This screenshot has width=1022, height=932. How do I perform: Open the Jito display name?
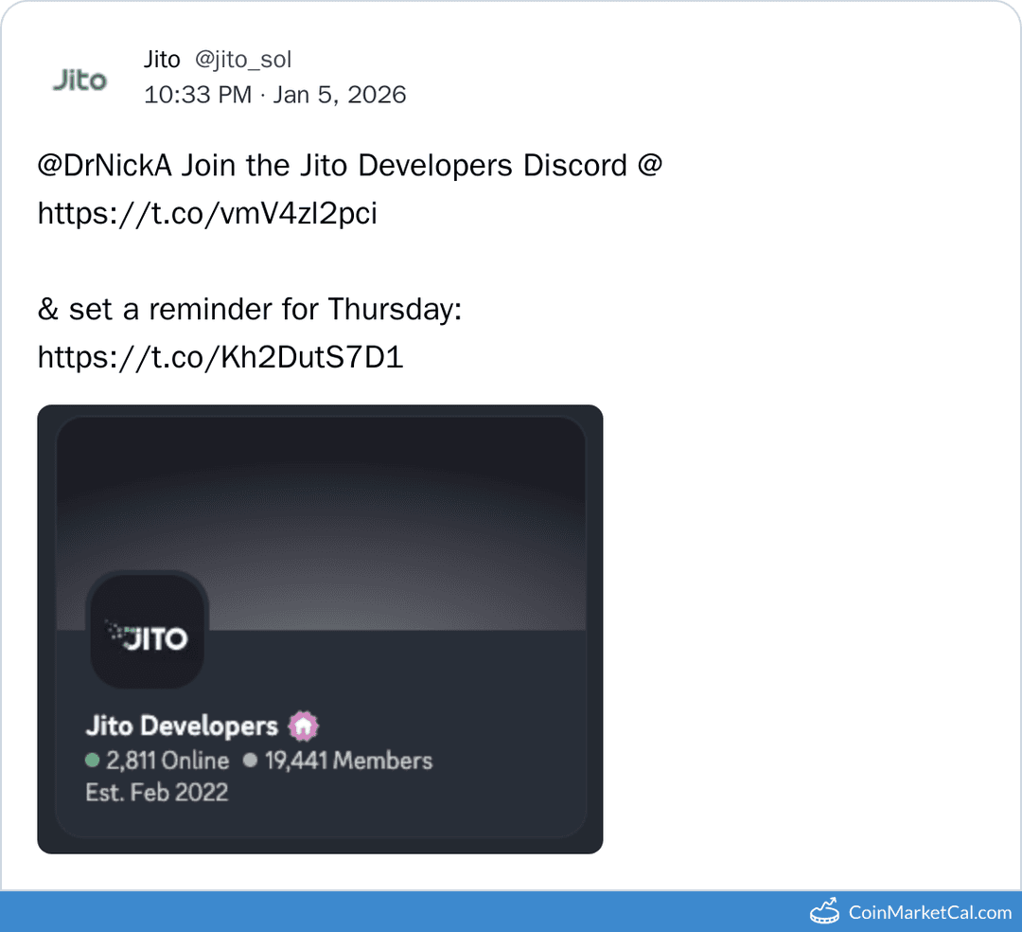click(162, 60)
